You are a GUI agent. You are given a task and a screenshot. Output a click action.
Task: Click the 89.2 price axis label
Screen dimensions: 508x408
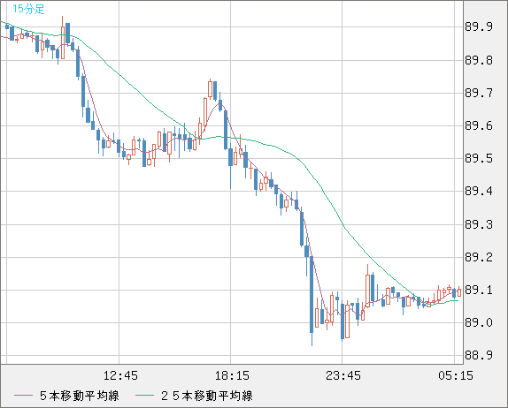point(479,257)
